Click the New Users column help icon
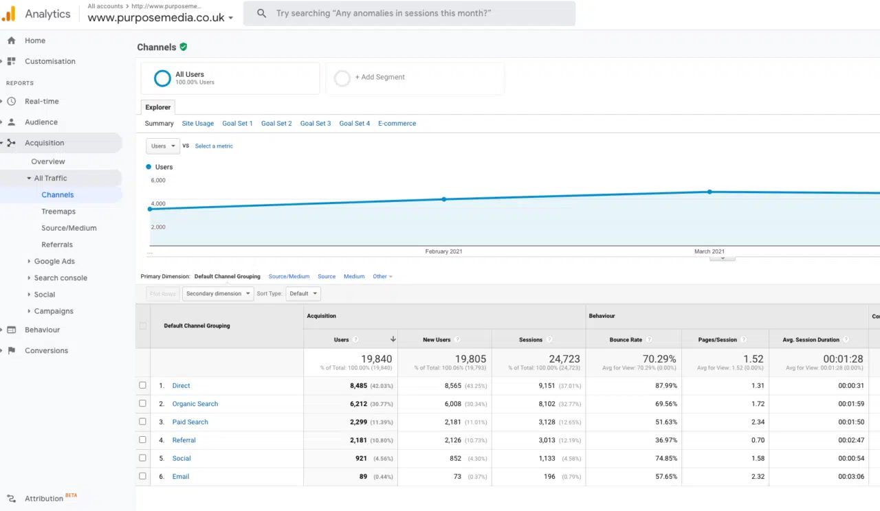Screen dimensions: 880x511 click(457, 339)
